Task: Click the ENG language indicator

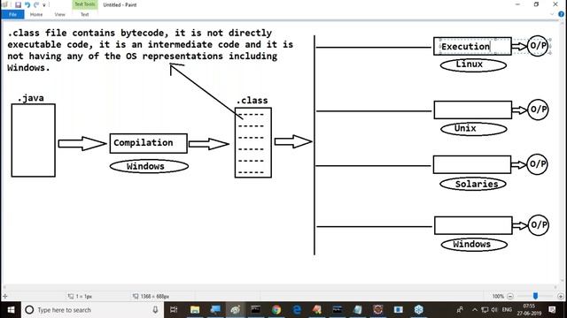Action: (507, 310)
